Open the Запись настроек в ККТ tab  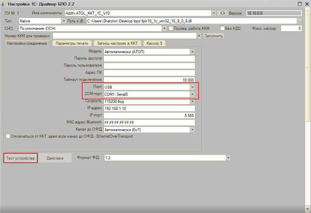coord(118,43)
